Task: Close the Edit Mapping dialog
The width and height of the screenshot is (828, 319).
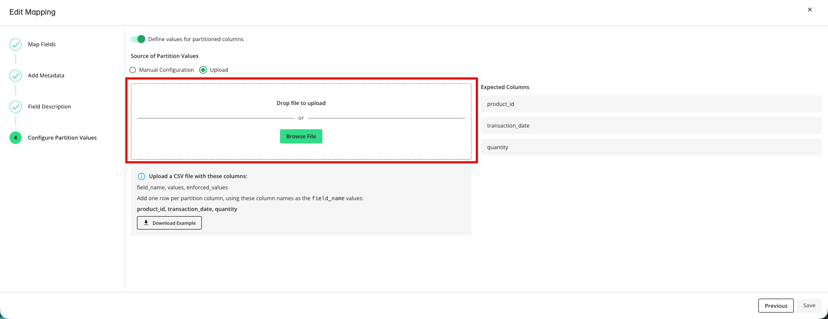Action: pos(810,10)
